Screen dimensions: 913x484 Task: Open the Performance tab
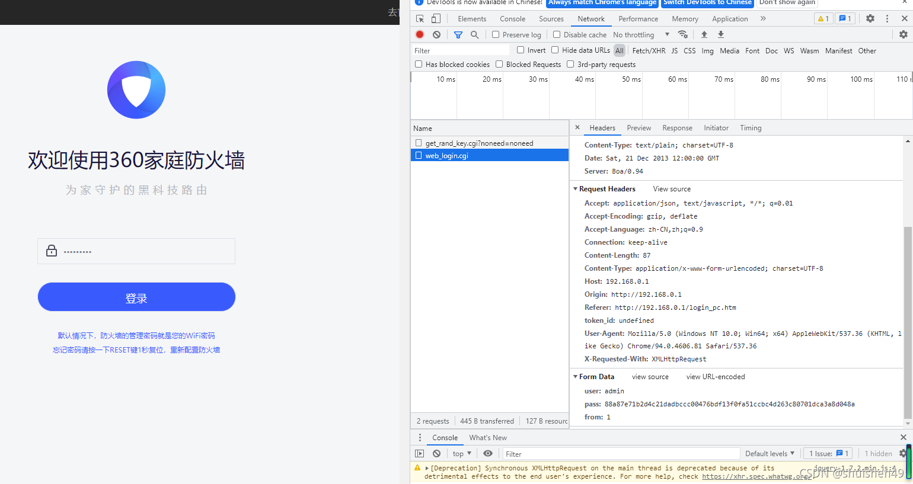(639, 19)
